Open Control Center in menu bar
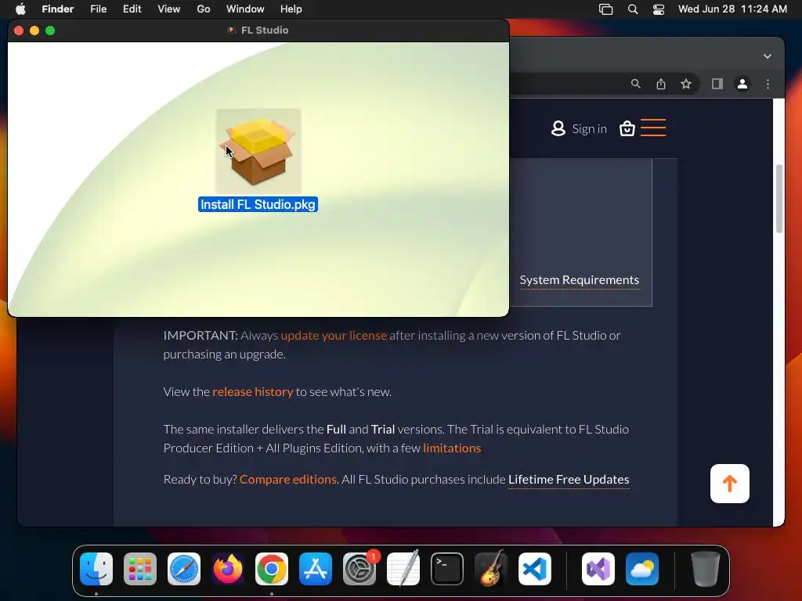 [x=658, y=9]
